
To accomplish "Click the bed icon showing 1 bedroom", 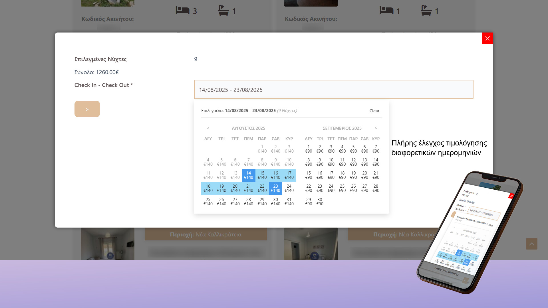I will (386, 11).
